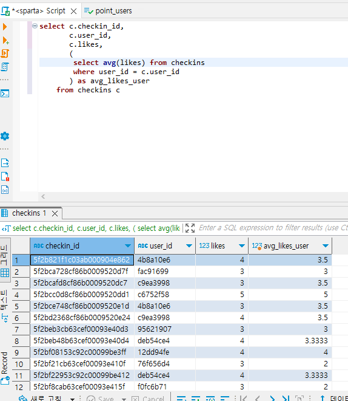
Task: Execute statement in new tab icon
Action: tap(5, 40)
